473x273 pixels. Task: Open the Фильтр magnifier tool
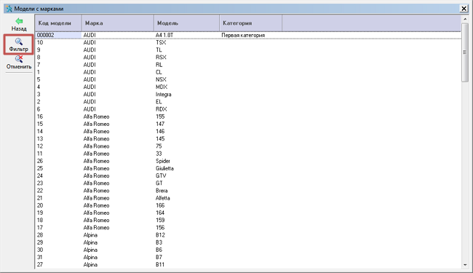click(x=18, y=44)
